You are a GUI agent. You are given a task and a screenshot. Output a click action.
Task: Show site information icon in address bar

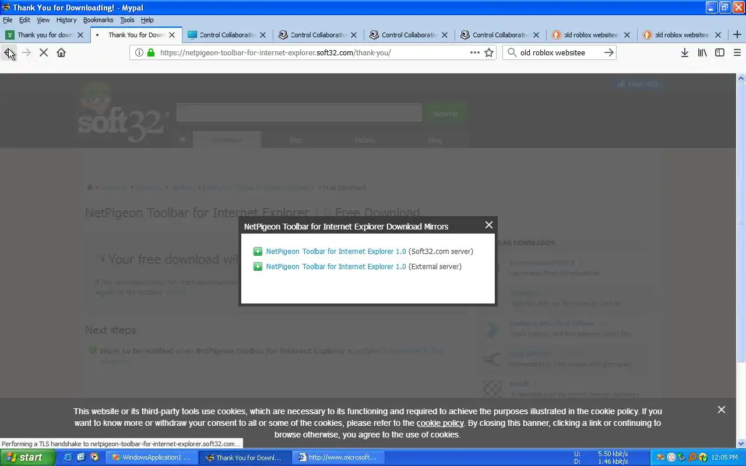(x=139, y=52)
